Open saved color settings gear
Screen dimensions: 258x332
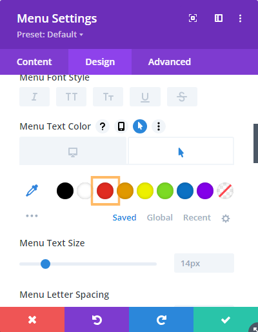coord(226,219)
